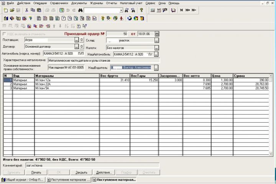The width and height of the screenshot is (276, 184).
Task: Click the blue swirl icon in second toolbar
Action: (x=130, y=18)
